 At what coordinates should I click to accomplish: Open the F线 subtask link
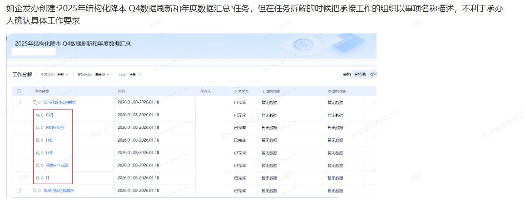49,140
